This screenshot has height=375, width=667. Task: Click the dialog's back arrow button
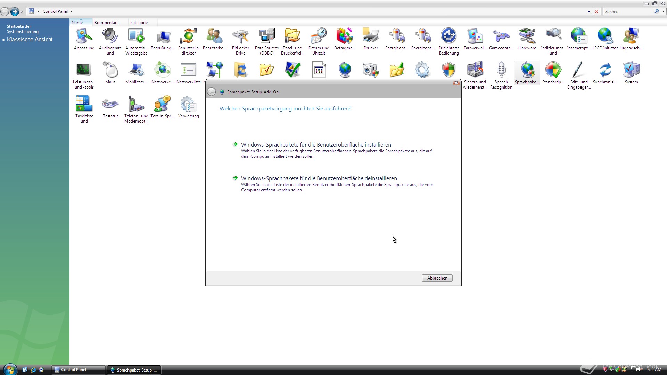click(x=211, y=92)
